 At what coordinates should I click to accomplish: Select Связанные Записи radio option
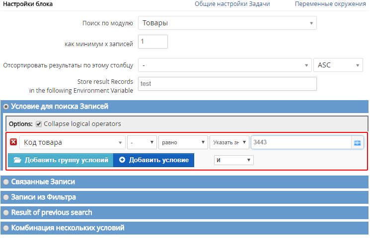click(x=6, y=182)
